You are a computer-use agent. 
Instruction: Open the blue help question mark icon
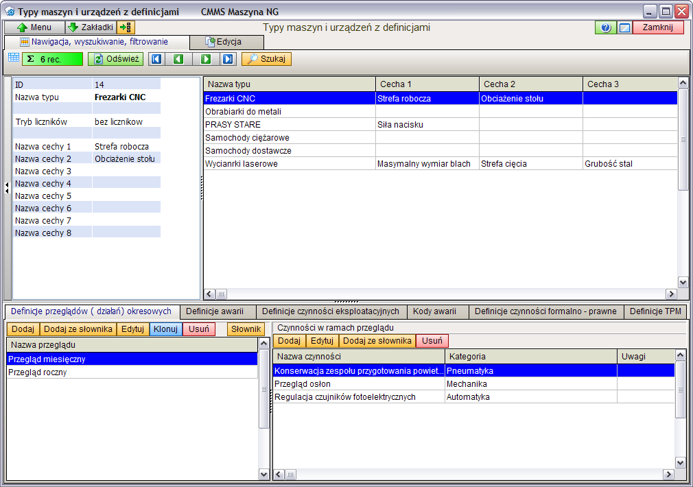(605, 27)
